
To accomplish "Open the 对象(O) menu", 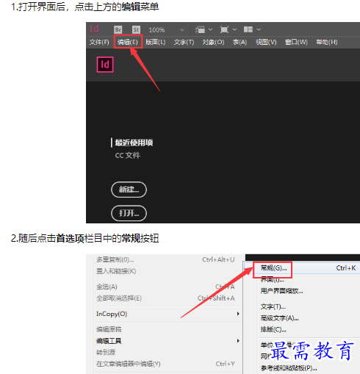I will (x=213, y=42).
